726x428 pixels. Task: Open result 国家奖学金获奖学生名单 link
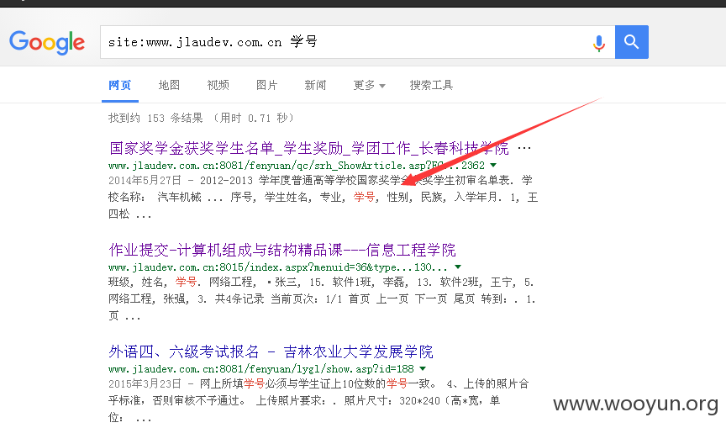click(309, 148)
